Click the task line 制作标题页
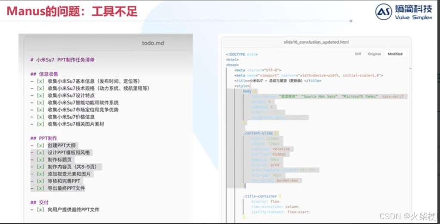The width and height of the screenshot is (440, 224). [51, 160]
